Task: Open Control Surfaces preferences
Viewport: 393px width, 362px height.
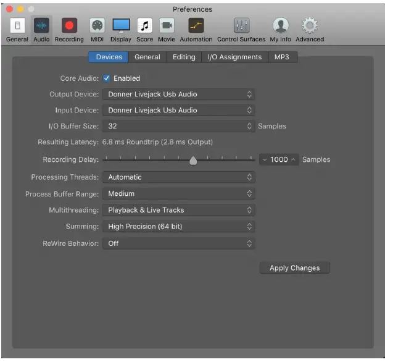Action: pos(241,27)
